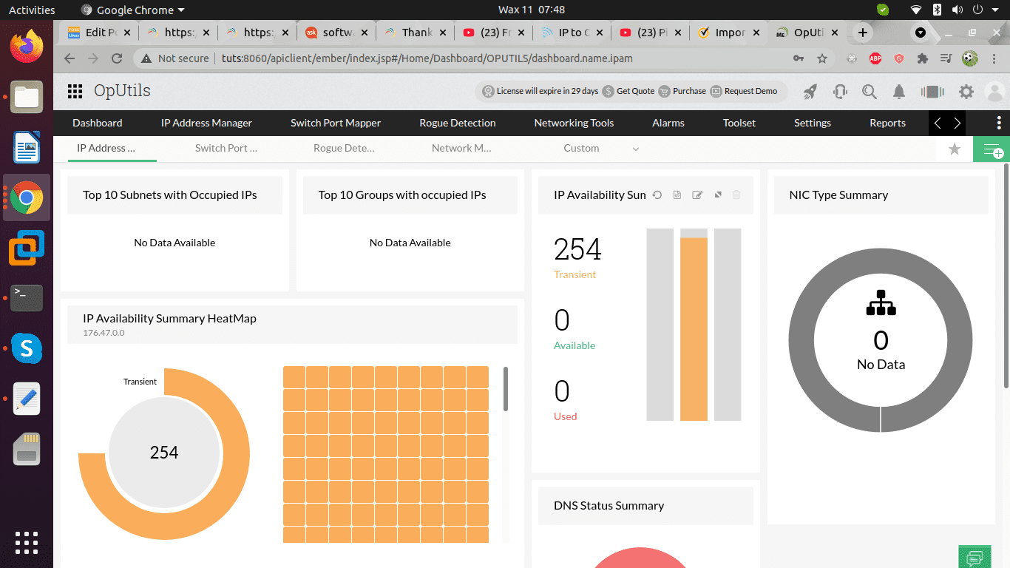Switch to Network M... dashboard tab
Image resolution: width=1010 pixels, height=568 pixels.
(461, 148)
